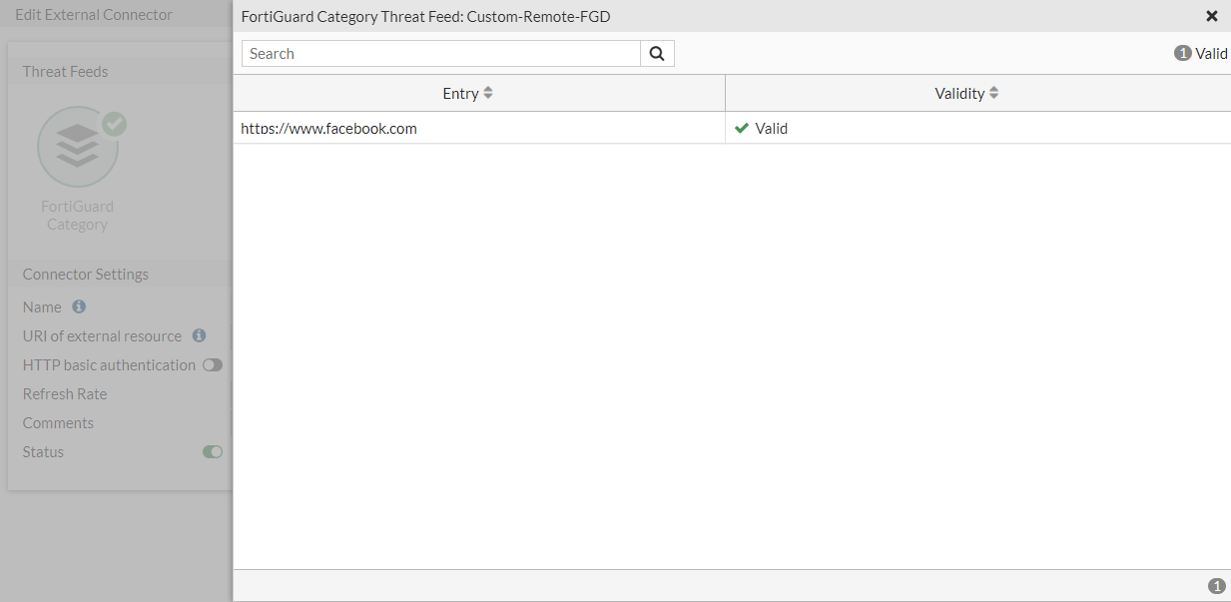1231x602 pixels.
Task: Click the info icon next to Name
Action: pos(79,306)
